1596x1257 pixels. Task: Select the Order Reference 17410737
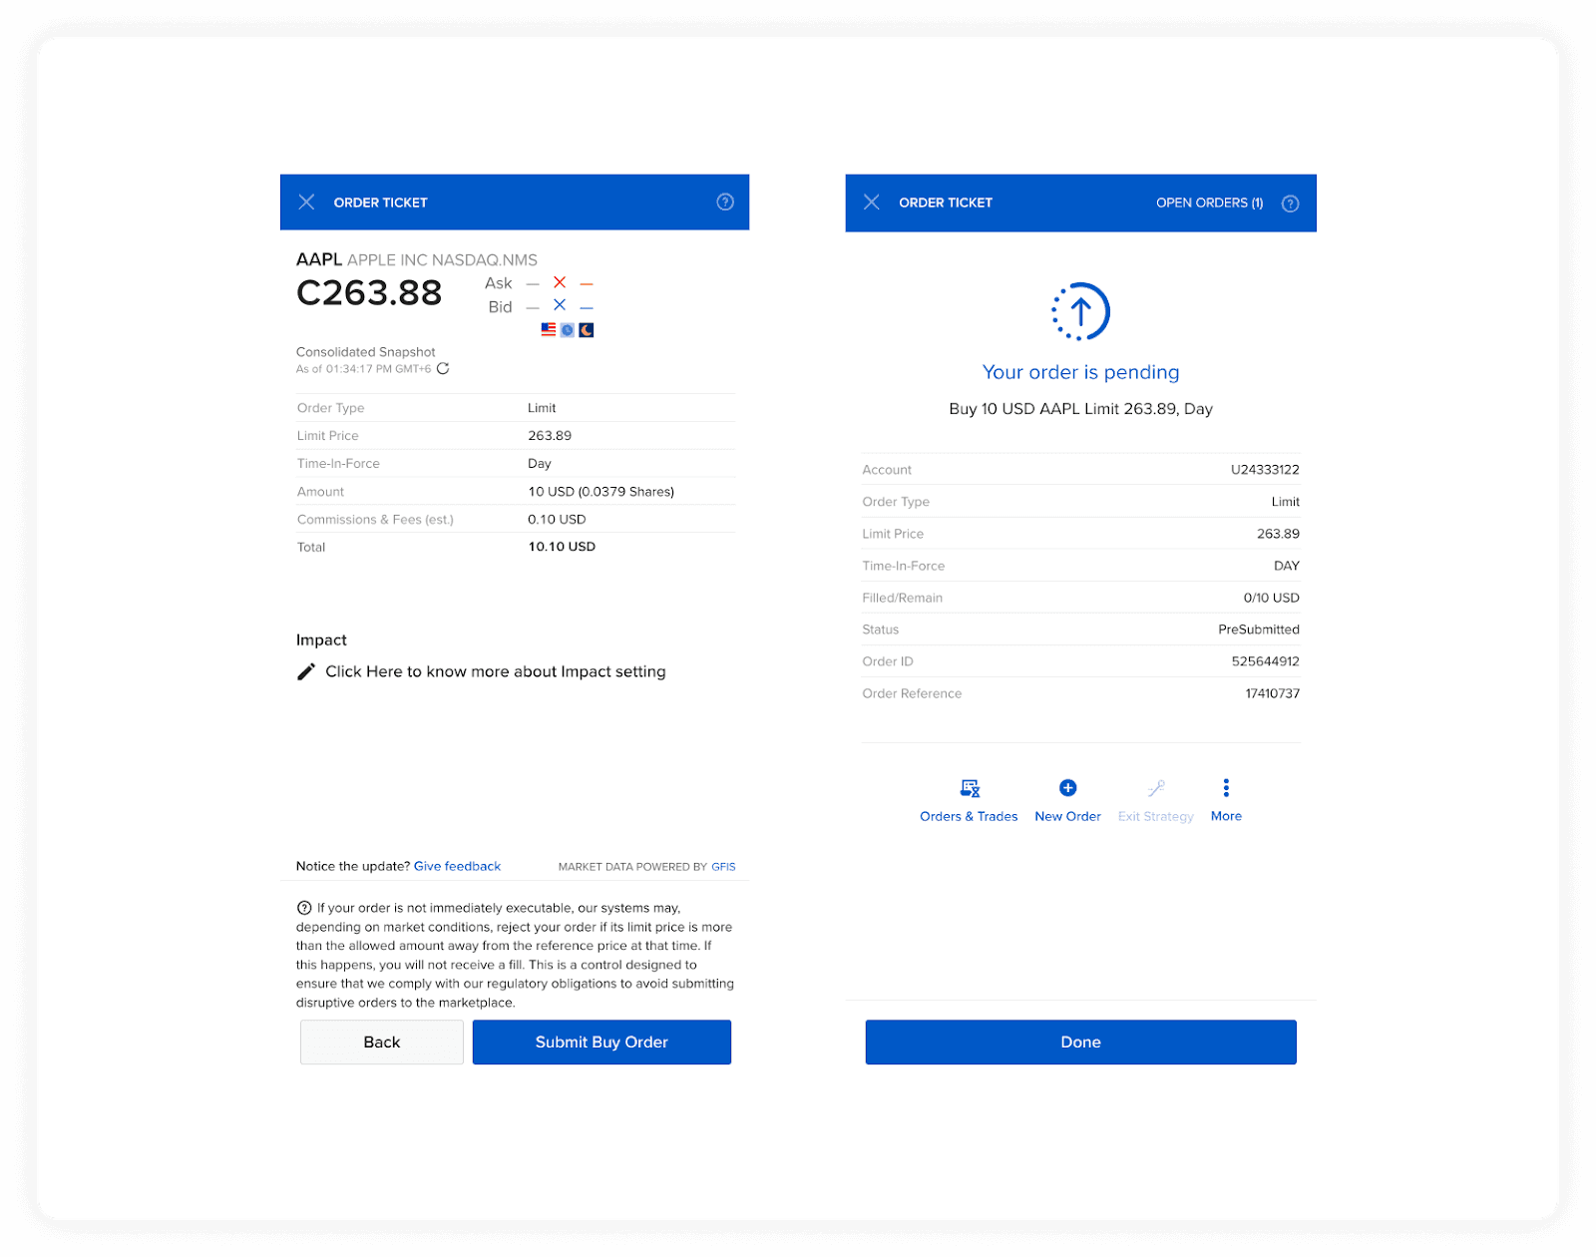coord(1272,693)
